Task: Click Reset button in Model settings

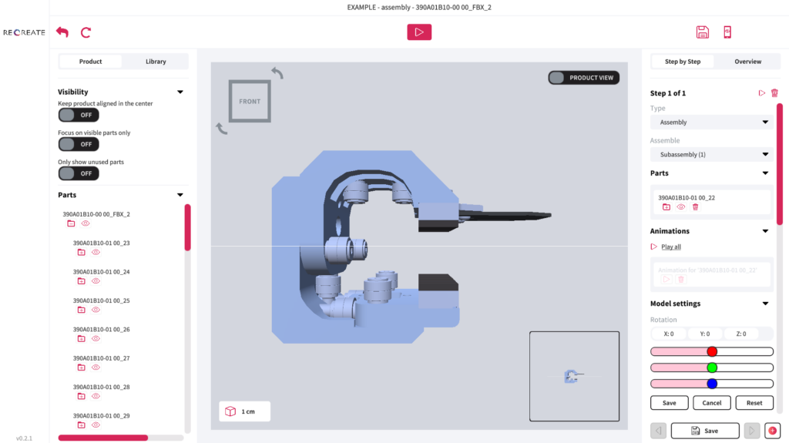Action: (x=754, y=403)
